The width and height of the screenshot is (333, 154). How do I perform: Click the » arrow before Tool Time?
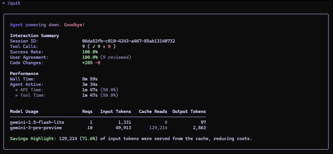(16, 95)
